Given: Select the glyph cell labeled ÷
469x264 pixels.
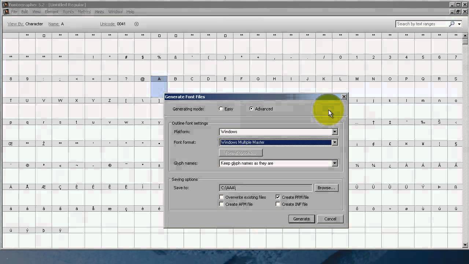Looking at the screenshot, I should [390, 216].
